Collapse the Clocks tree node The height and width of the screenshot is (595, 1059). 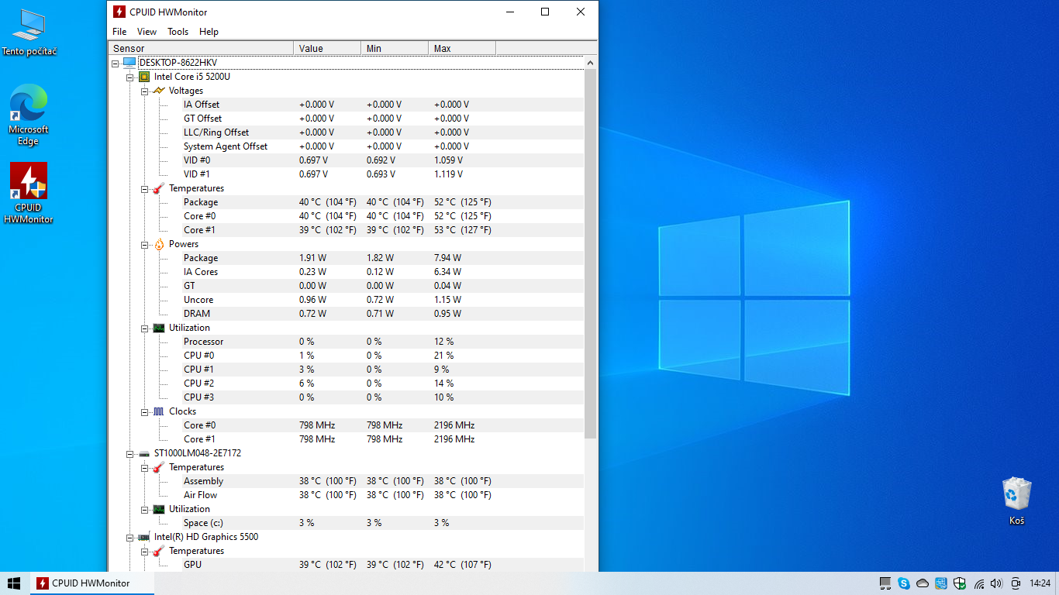(145, 411)
